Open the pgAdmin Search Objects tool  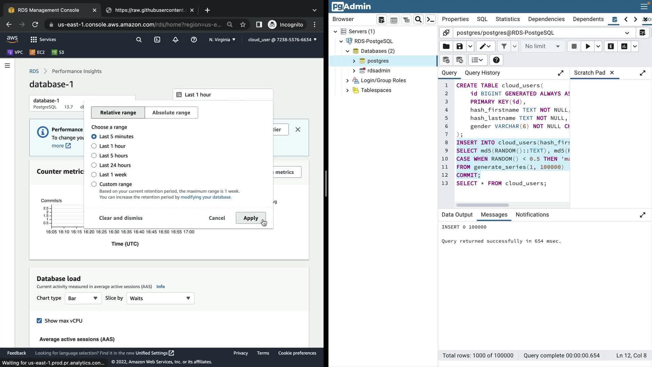pos(418,20)
